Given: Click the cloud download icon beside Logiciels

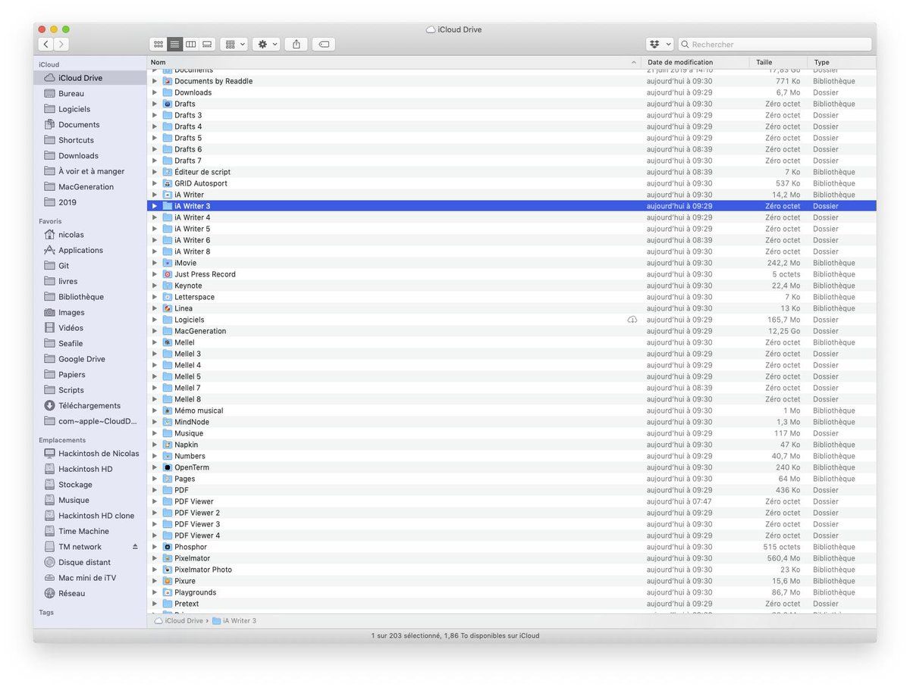Looking at the screenshot, I should (x=632, y=320).
